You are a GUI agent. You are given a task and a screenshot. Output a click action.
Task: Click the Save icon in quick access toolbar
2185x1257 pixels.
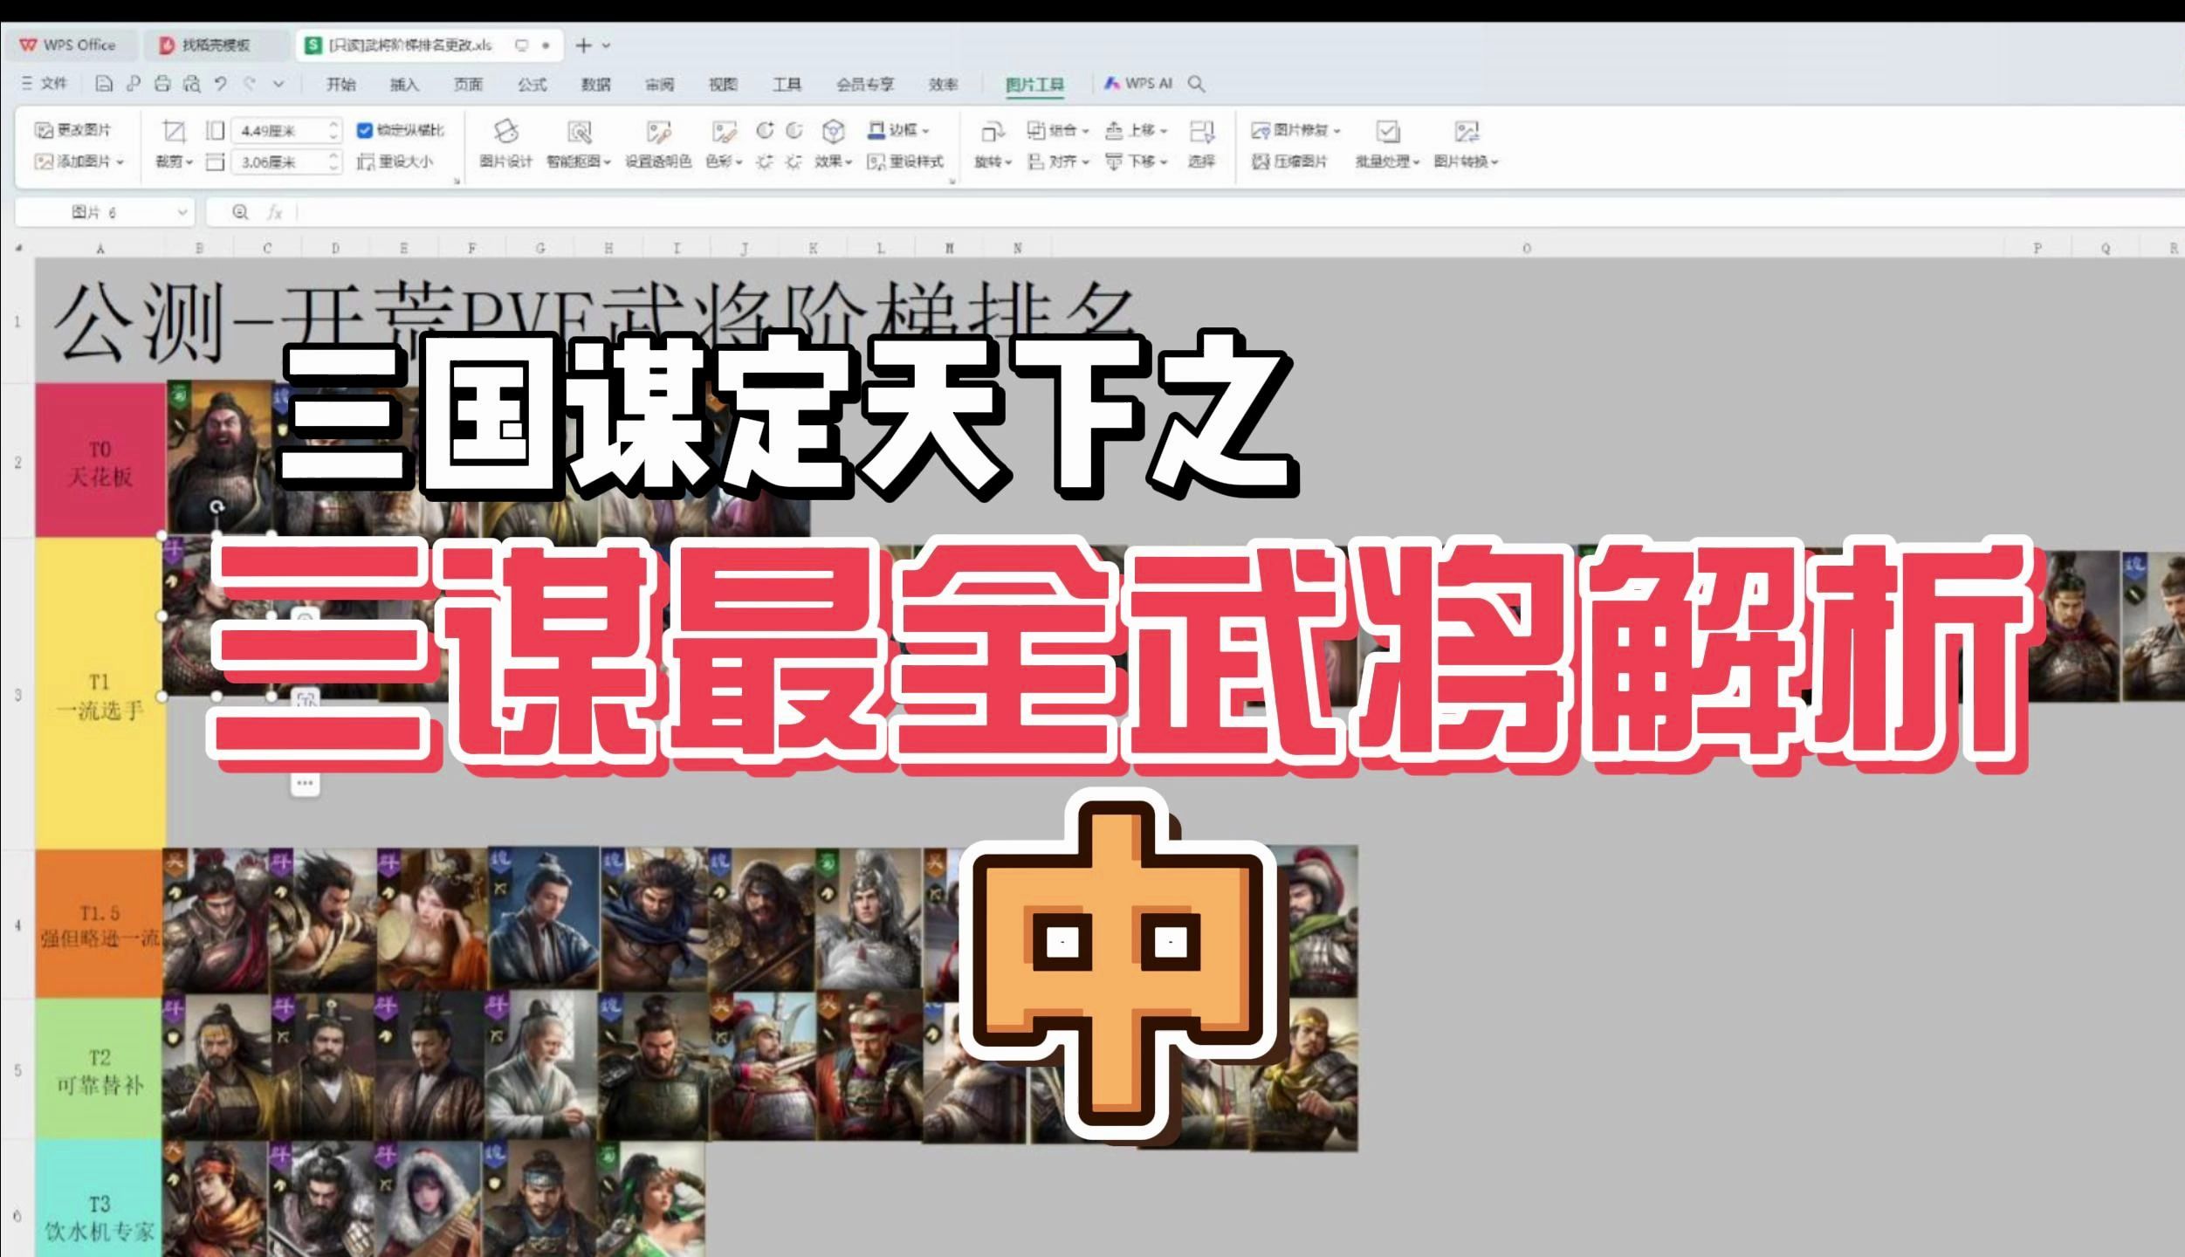(x=104, y=84)
